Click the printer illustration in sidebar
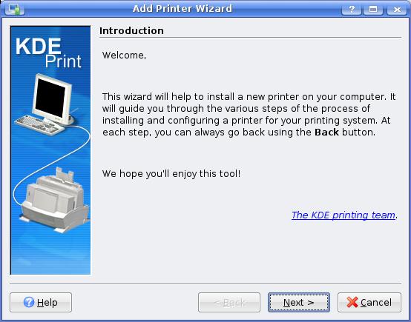Viewport: 411px width, 322px height. [x=54, y=200]
